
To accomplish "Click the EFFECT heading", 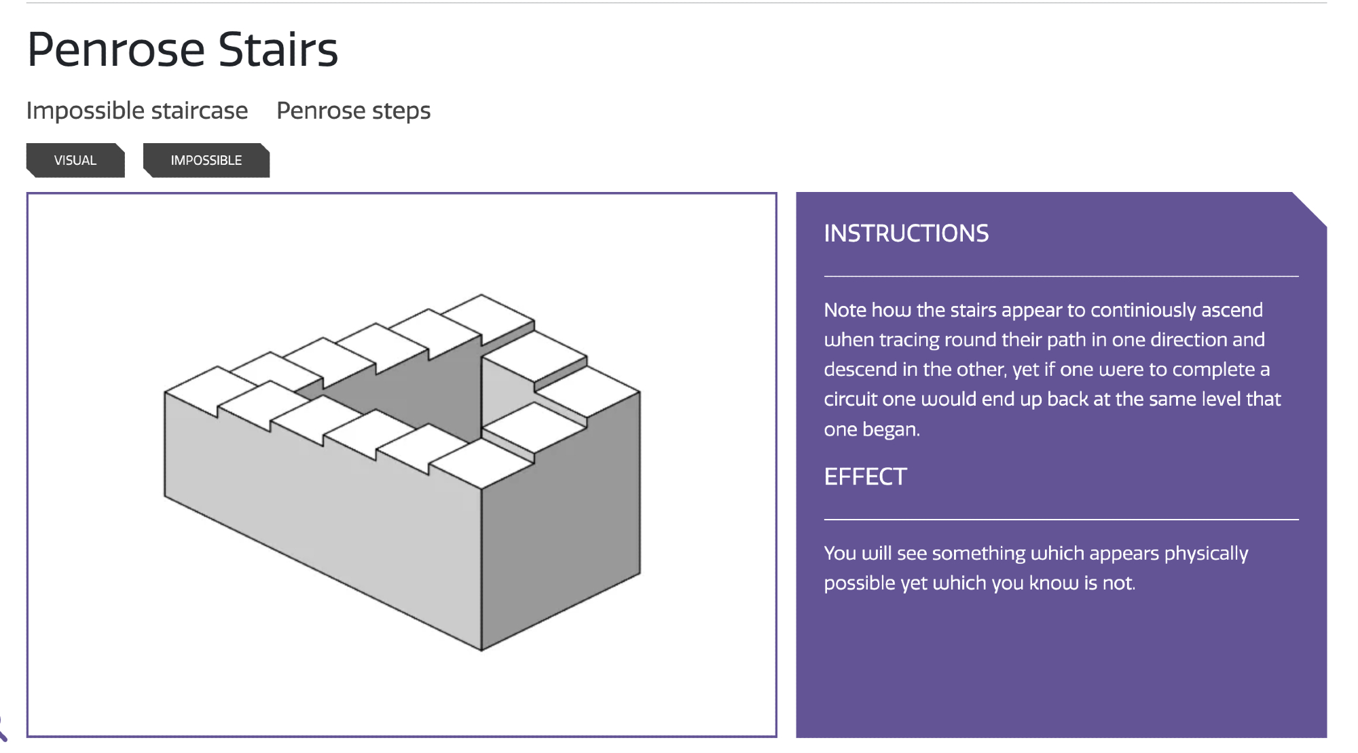I will pos(865,477).
